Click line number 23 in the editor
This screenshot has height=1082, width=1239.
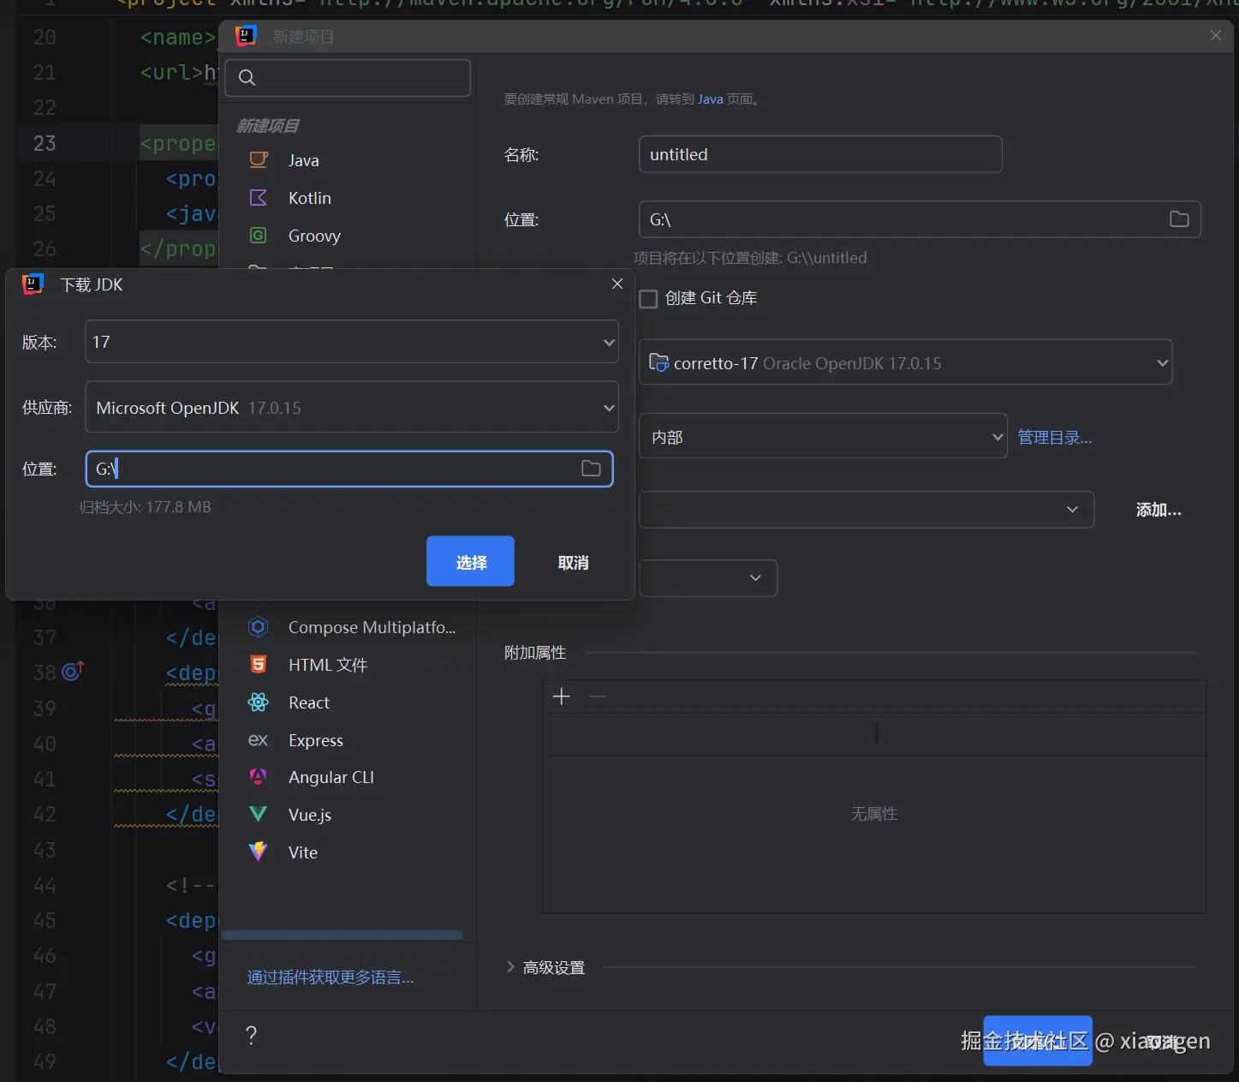pos(45,143)
